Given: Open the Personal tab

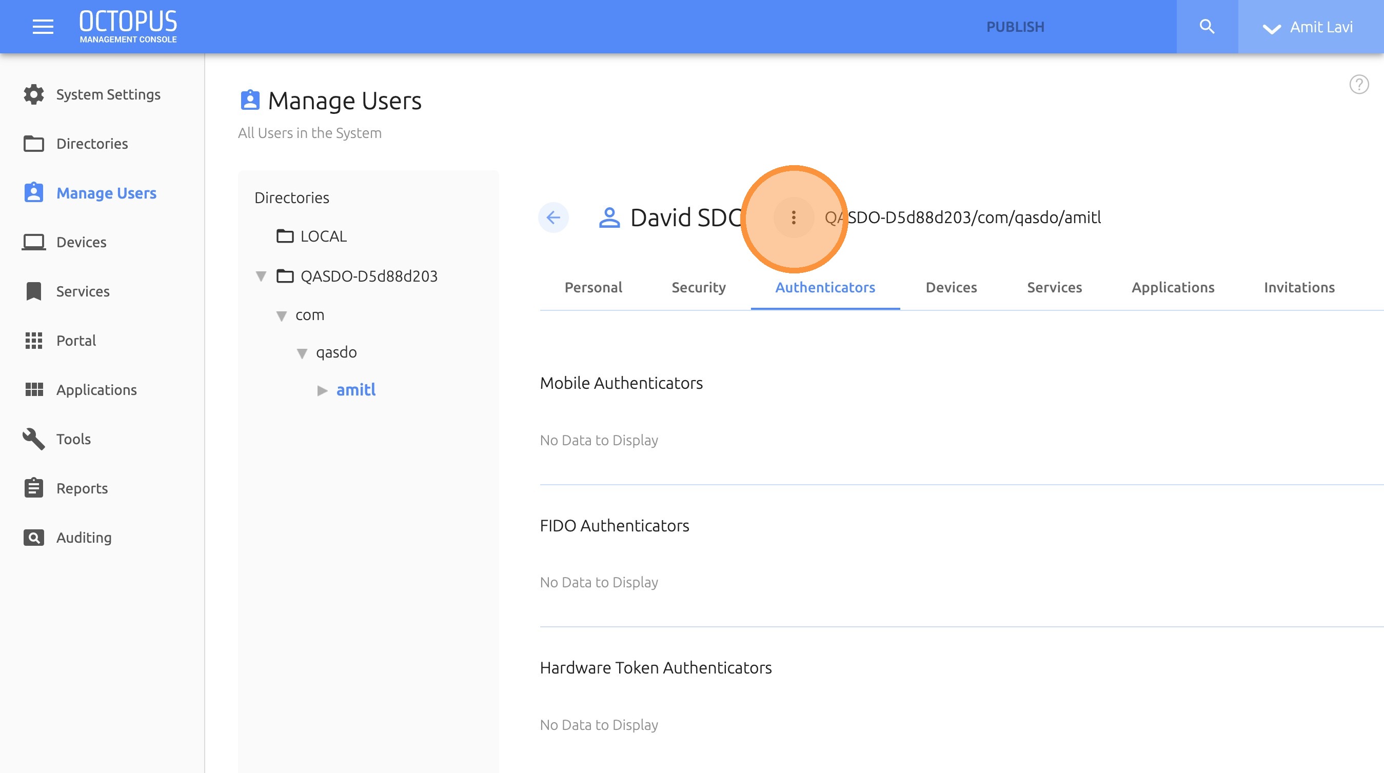Looking at the screenshot, I should (x=593, y=287).
